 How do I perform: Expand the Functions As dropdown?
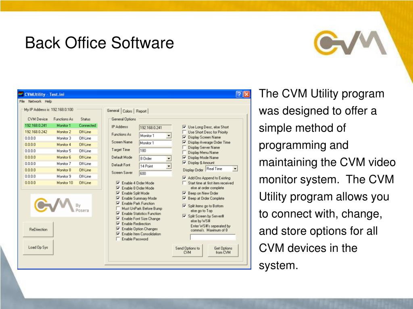pyautogui.click(x=169, y=136)
